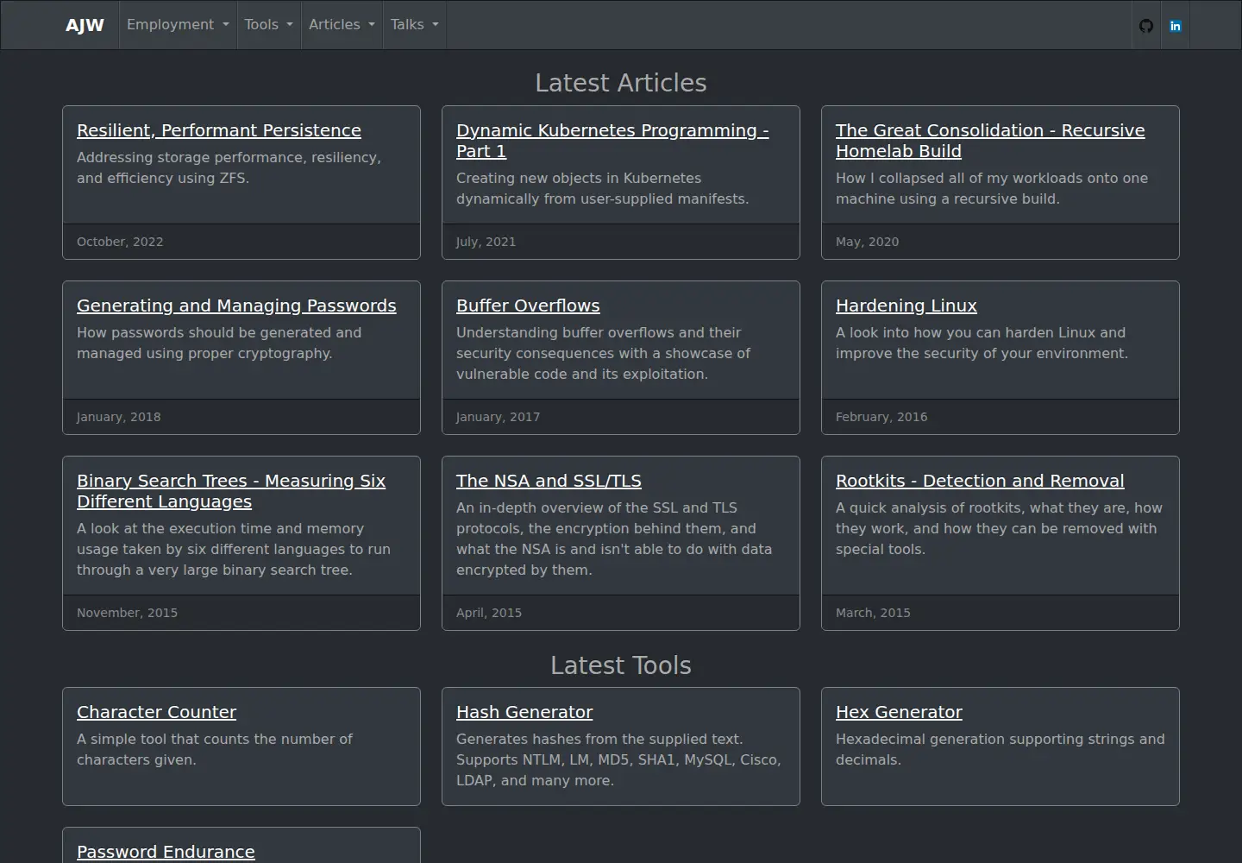
Task: Click the Hex Generator description text
Action: 1000,749
